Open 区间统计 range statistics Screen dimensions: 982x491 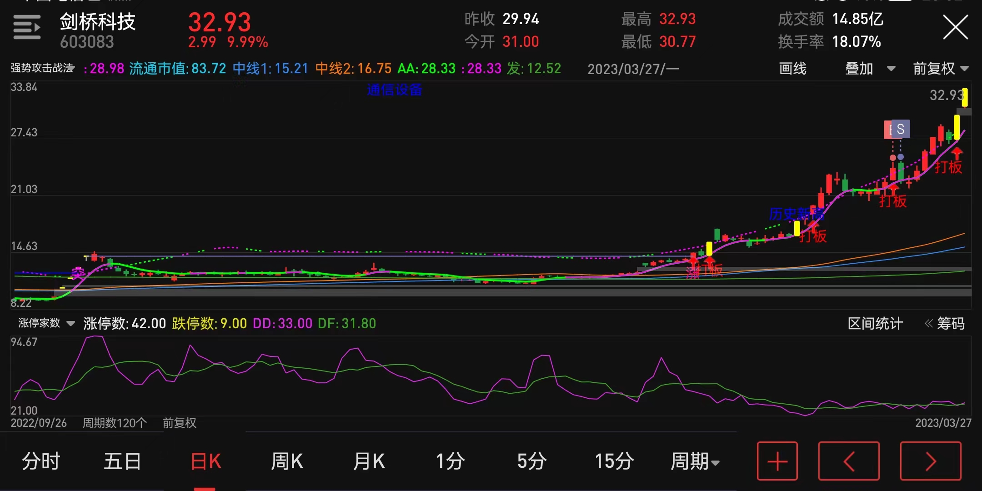tap(875, 323)
